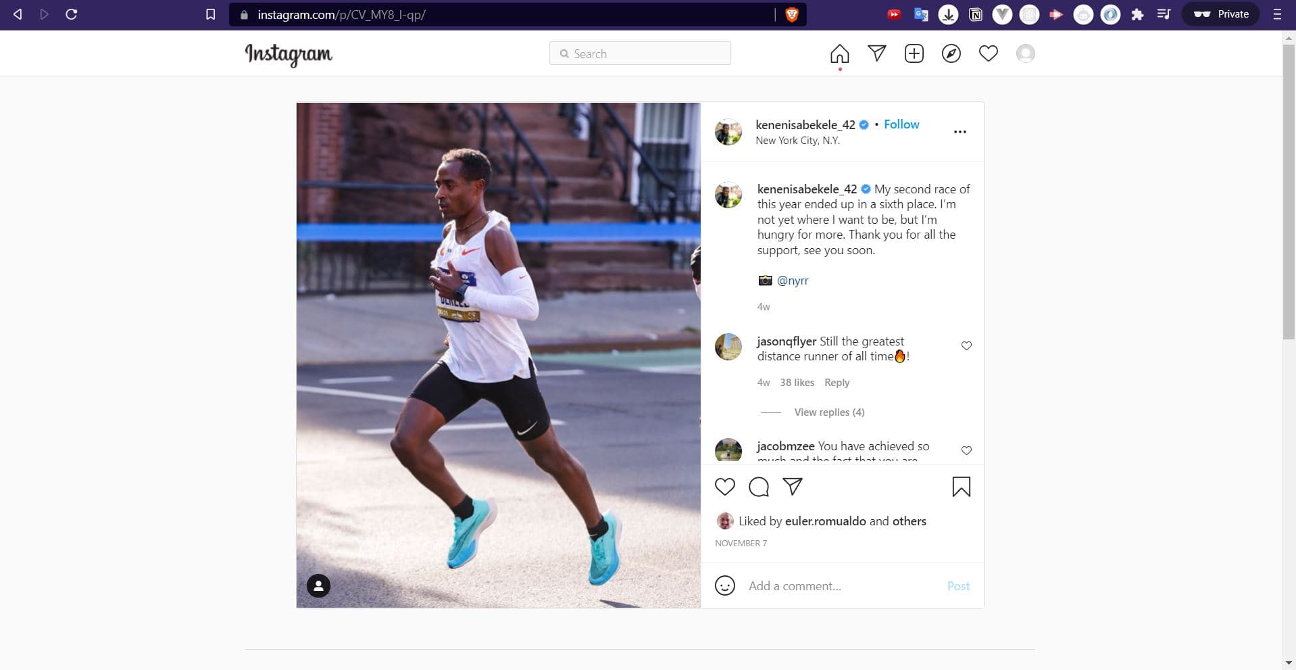Open euler.romualdo's profile
1296x670 pixels.
click(x=825, y=521)
